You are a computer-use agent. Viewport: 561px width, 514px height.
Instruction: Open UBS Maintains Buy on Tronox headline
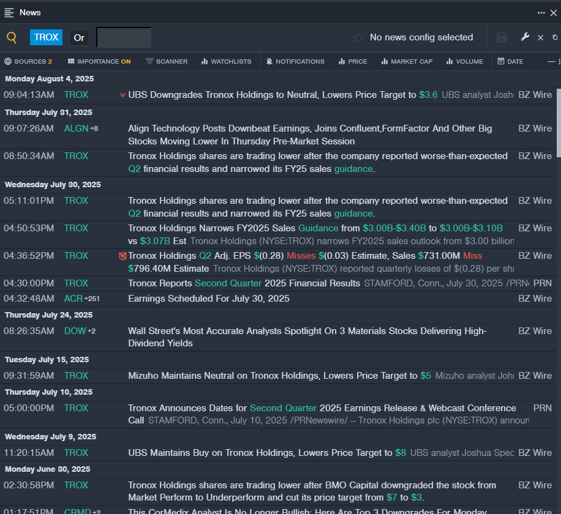click(x=267, y=453)
